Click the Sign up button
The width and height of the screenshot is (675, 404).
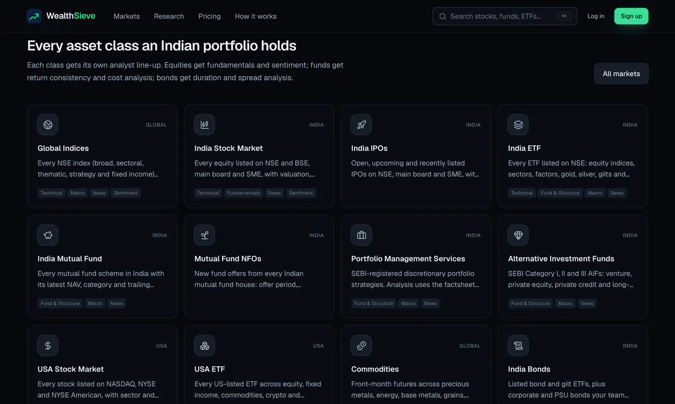tap(631, 16)
